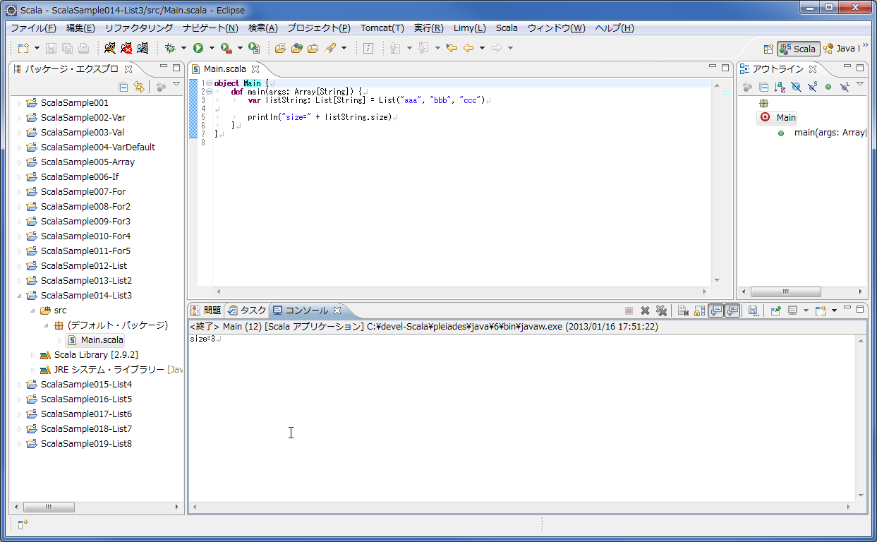The width and height of the screenshot is (877, 542).
Task: Click the Main object icon in Outline
Action: 766,118
